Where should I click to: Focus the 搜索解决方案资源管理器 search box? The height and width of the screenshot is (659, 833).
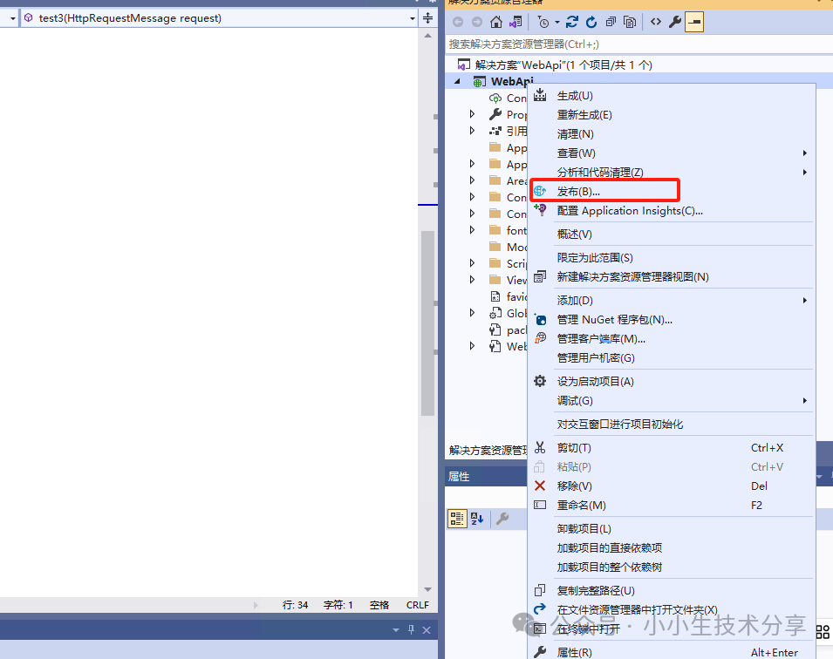[x=639, y=44]
